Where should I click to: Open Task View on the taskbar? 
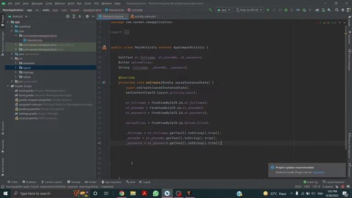pos(106,193)
